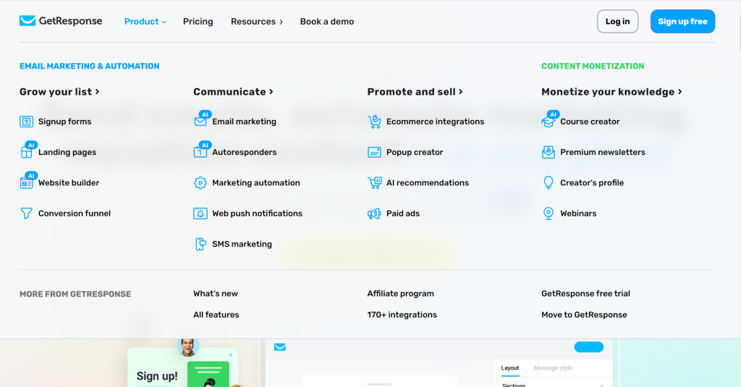Screen dimensions: 741x387
Task: Click the Conversion funnel icon
Action: [27, 213]
